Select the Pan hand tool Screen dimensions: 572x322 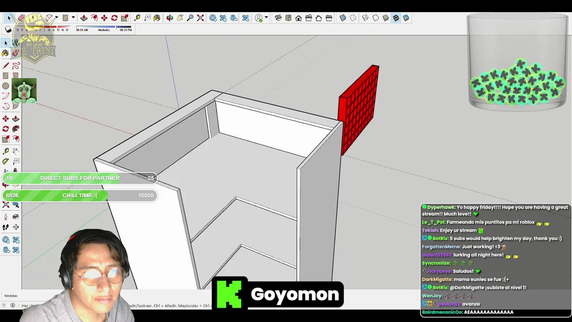pyautogui.click(x=180, y=18)
